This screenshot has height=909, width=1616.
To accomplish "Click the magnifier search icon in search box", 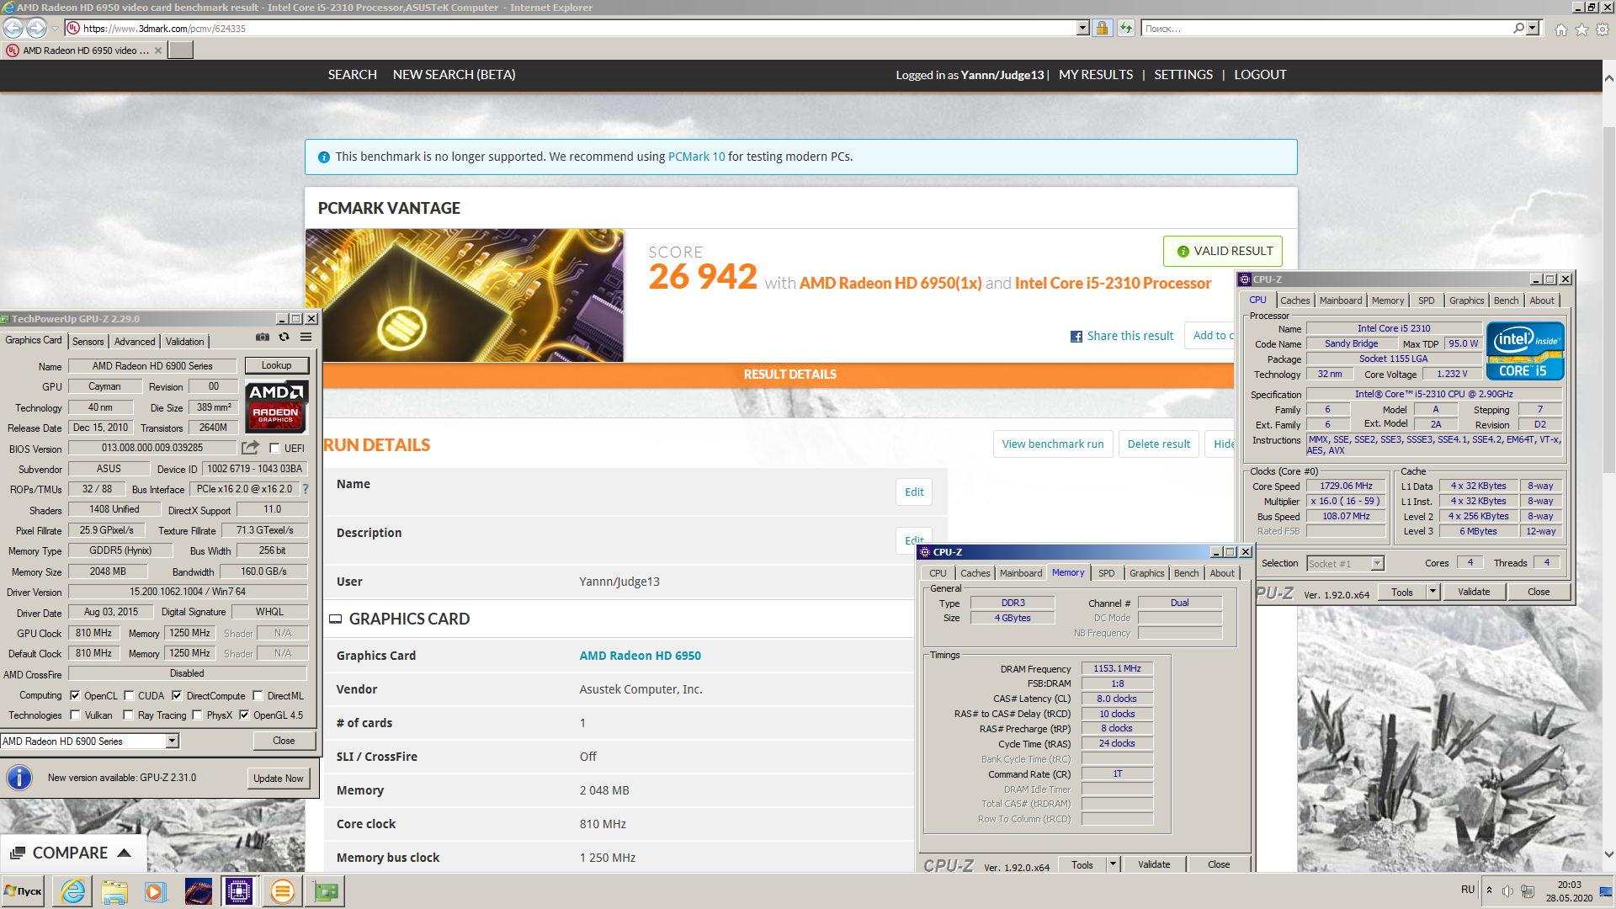I will coord(1518,28).
